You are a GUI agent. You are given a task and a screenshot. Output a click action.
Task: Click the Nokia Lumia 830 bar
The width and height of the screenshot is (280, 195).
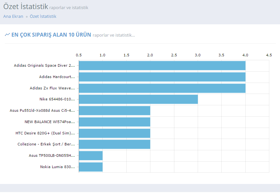click(x=91, y=167)
